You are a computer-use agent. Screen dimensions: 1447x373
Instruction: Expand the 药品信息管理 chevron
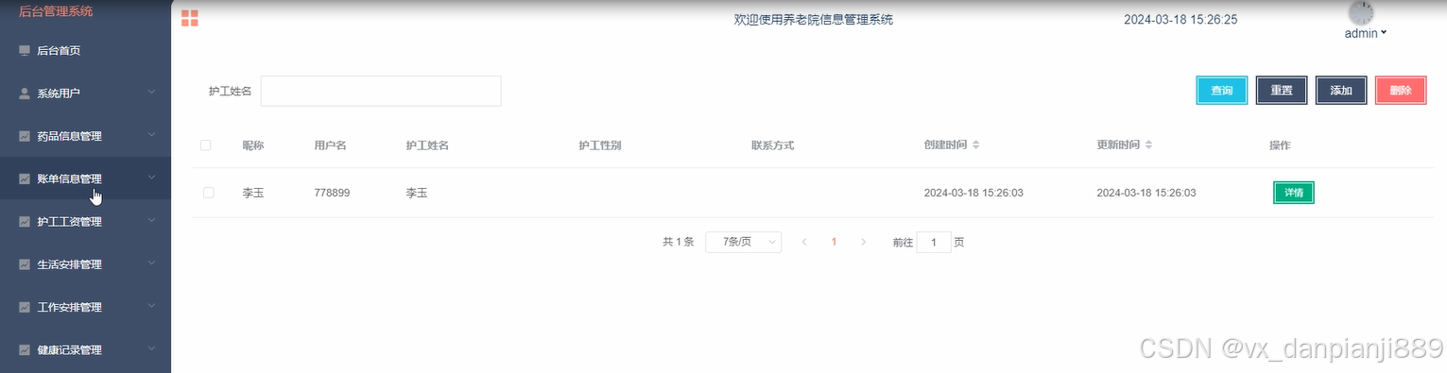pyautogui.click(x=151, y=135)
